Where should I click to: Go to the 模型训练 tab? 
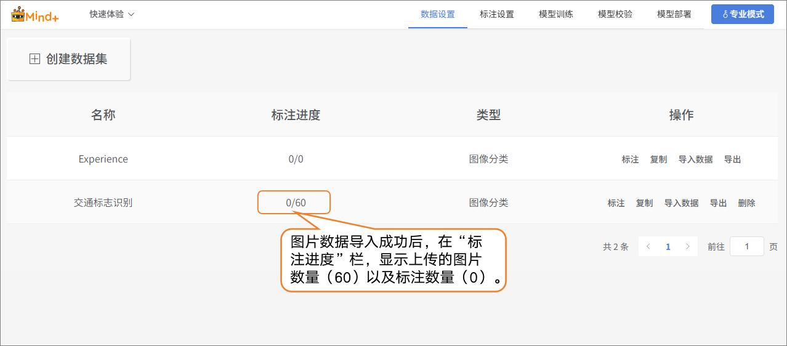pos(555,14)
